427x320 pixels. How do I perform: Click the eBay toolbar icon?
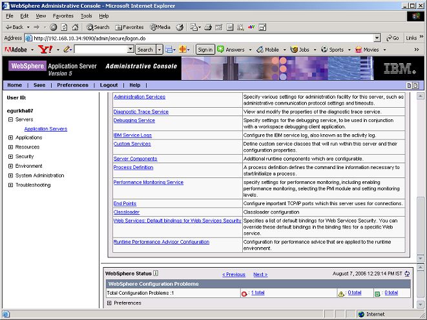(x=251, y=27)
